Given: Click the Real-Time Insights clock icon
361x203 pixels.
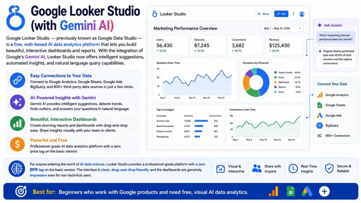Looking at the screenshot, I should [x=293, y=168].
